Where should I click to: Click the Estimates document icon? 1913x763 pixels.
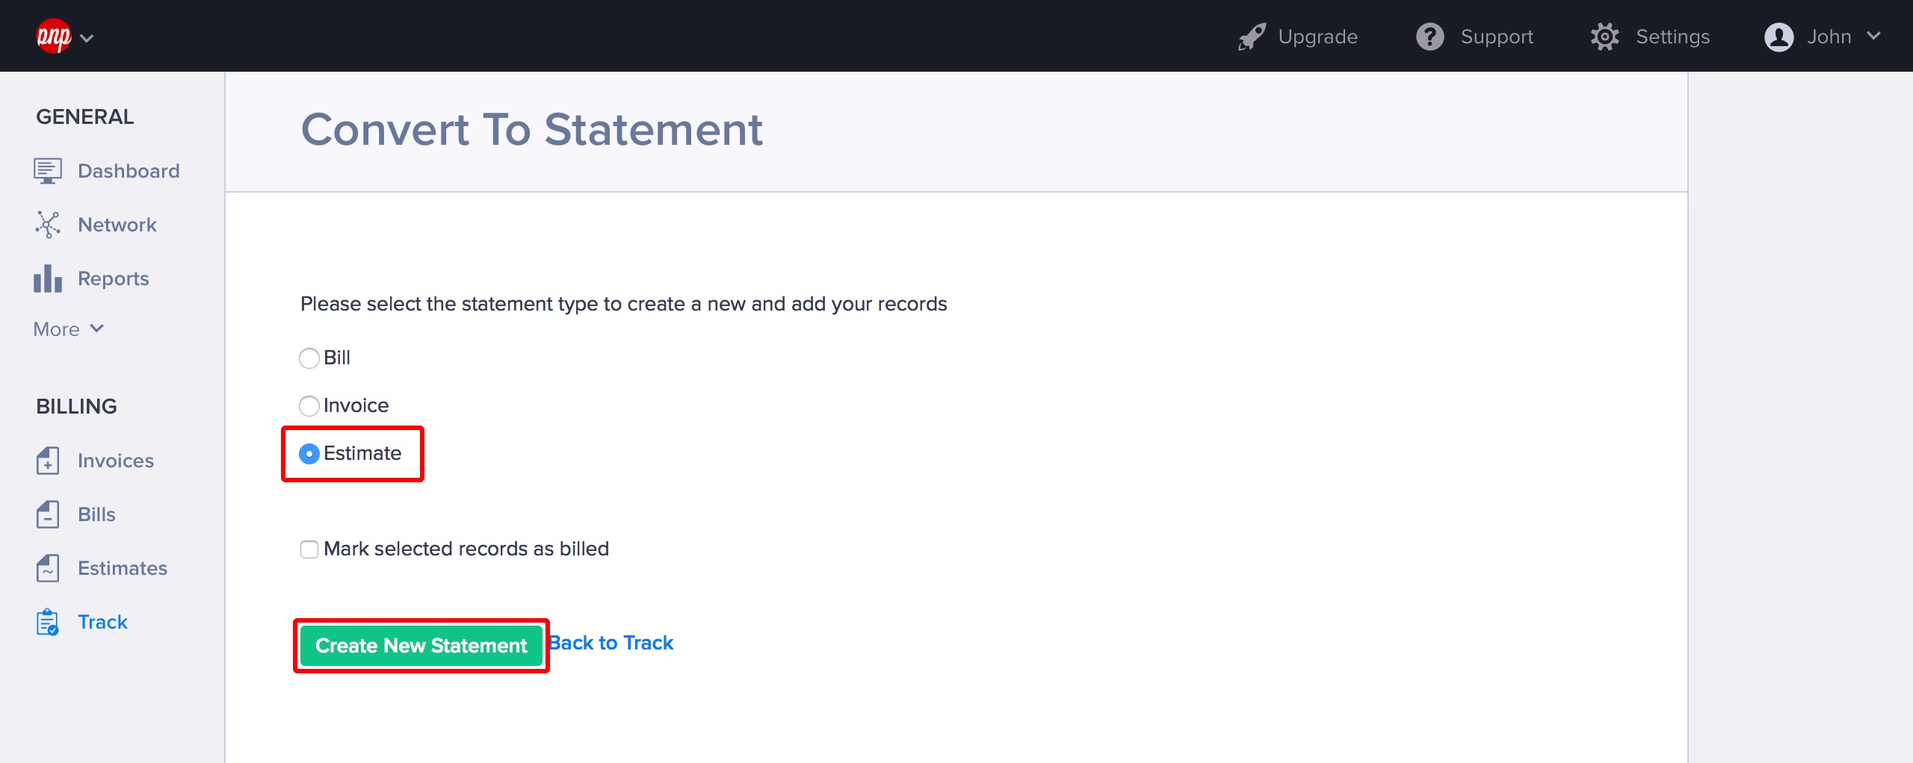point(47,568)
